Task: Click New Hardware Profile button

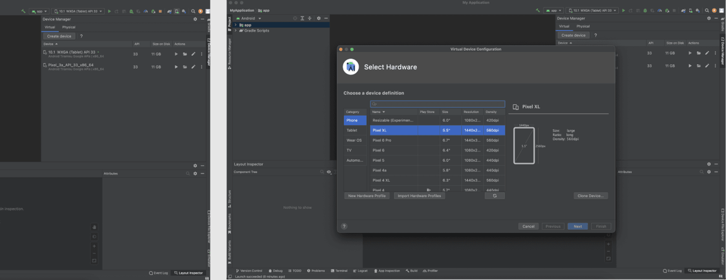Action: (x=367, y=196)
